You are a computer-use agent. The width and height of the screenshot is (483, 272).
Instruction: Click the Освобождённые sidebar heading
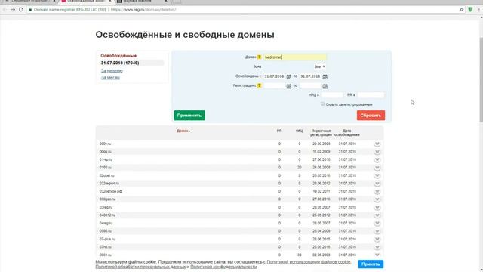(x=118, y=56)
